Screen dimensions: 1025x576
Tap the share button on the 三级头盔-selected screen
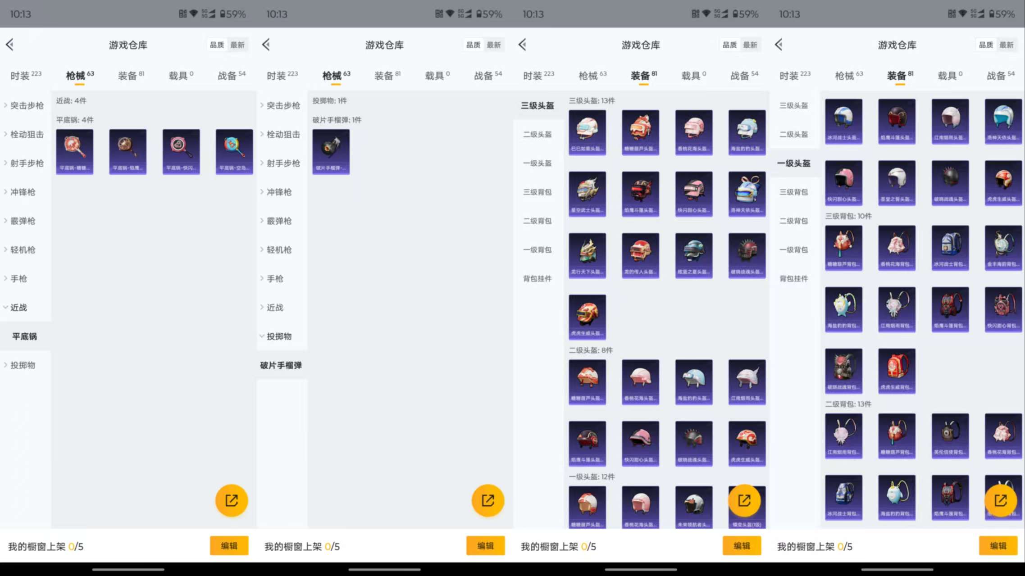tap(744, 500)
